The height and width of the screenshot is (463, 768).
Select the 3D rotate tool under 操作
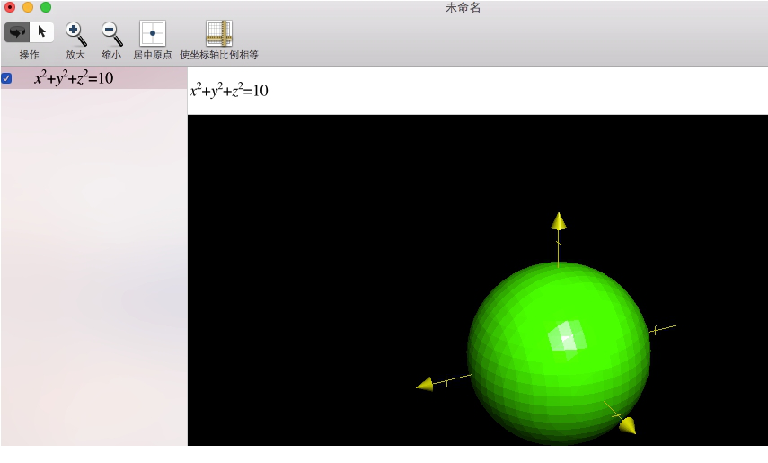(17, 32)
